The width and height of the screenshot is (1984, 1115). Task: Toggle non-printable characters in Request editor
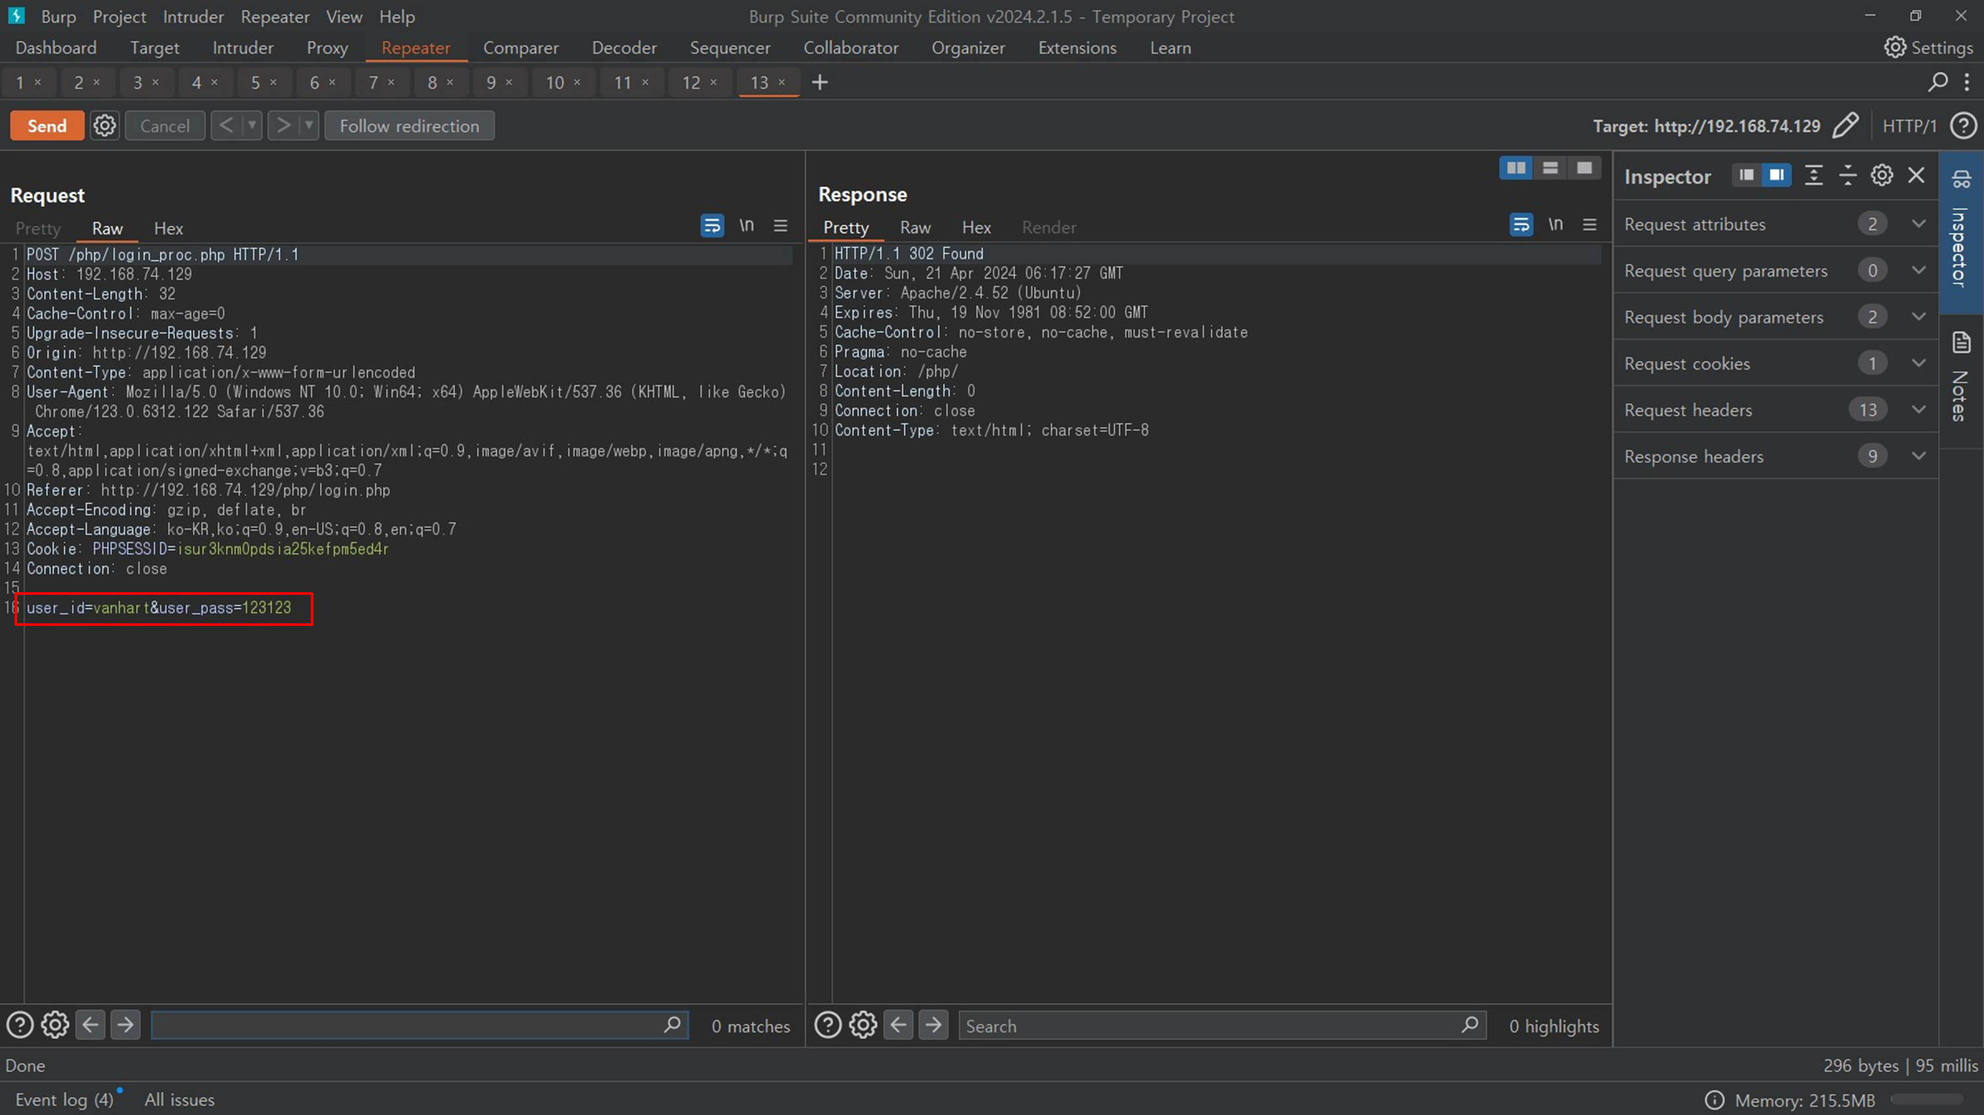click(746, 225)
